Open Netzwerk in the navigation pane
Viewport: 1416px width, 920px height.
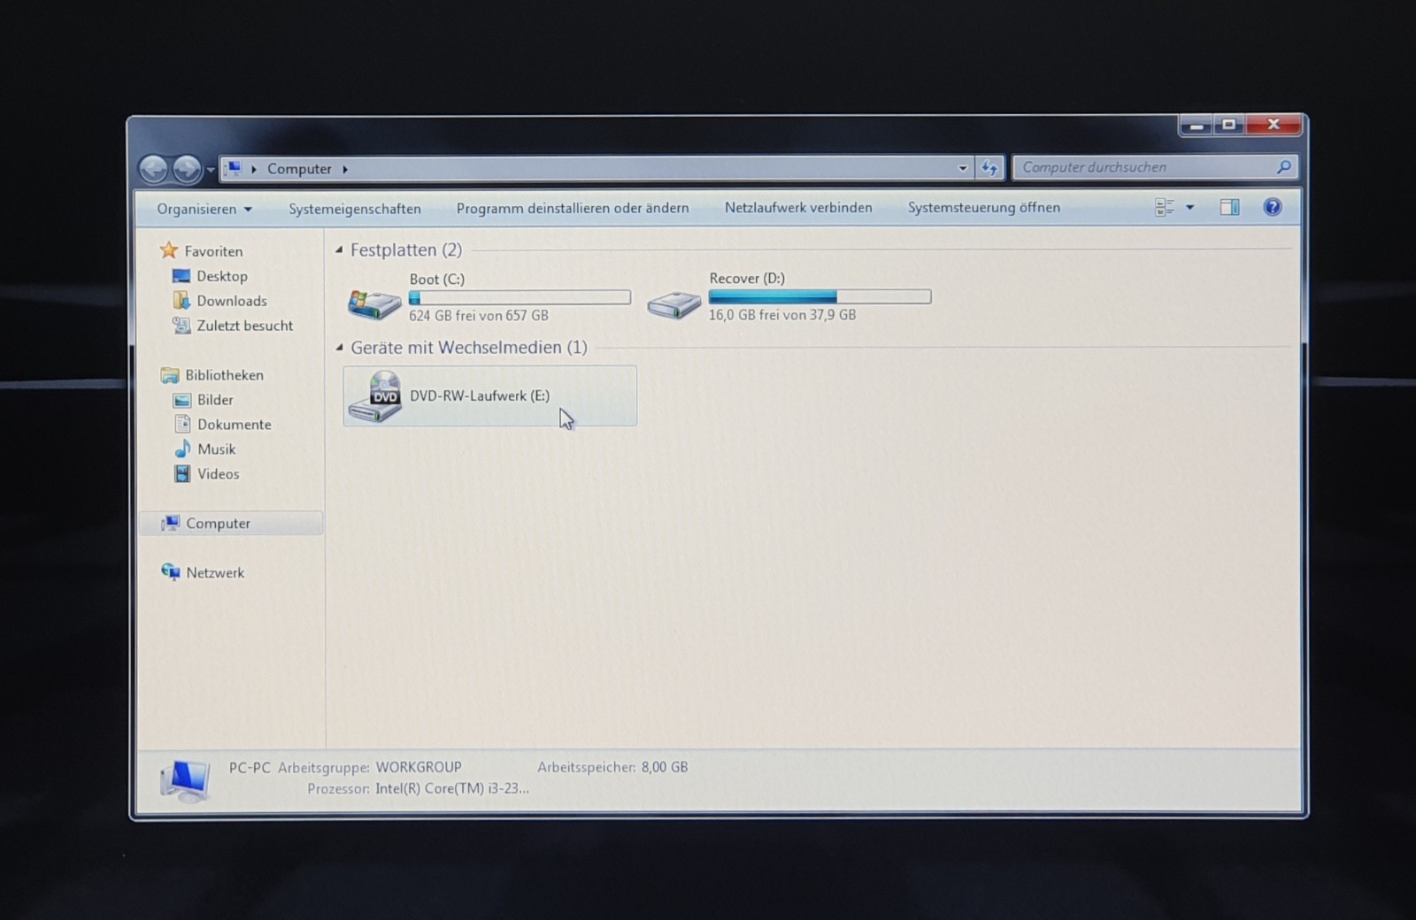[215, 573]
